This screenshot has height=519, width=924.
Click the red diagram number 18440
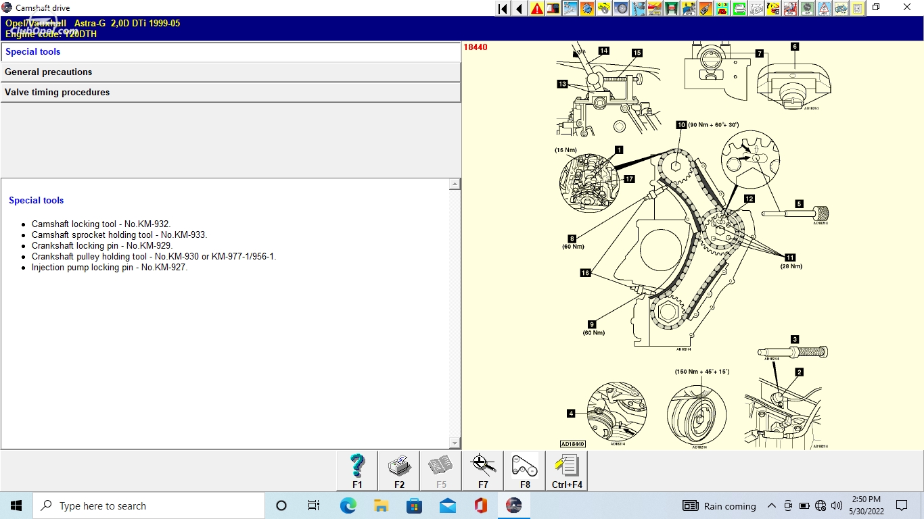(x=475, y=47)
